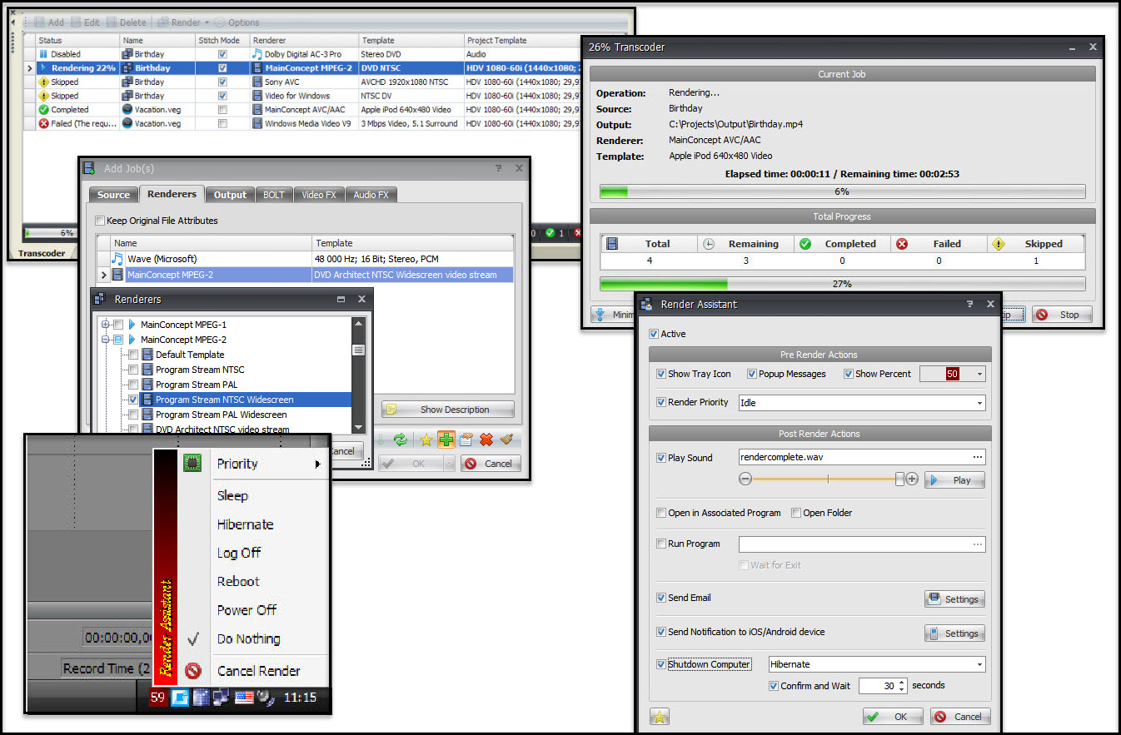Choose Hibernate from the tray context menu

click(245, 524)
